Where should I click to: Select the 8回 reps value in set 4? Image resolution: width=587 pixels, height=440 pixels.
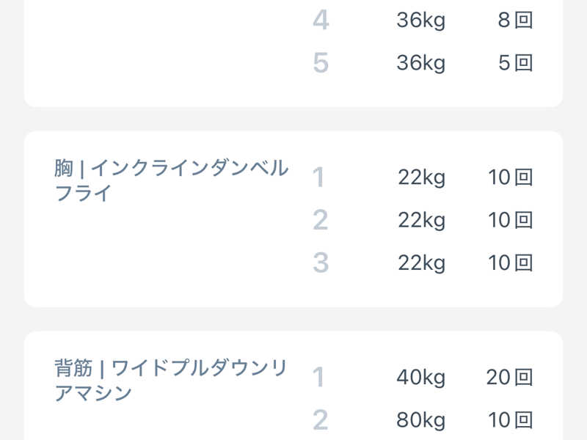click(514, 21)
